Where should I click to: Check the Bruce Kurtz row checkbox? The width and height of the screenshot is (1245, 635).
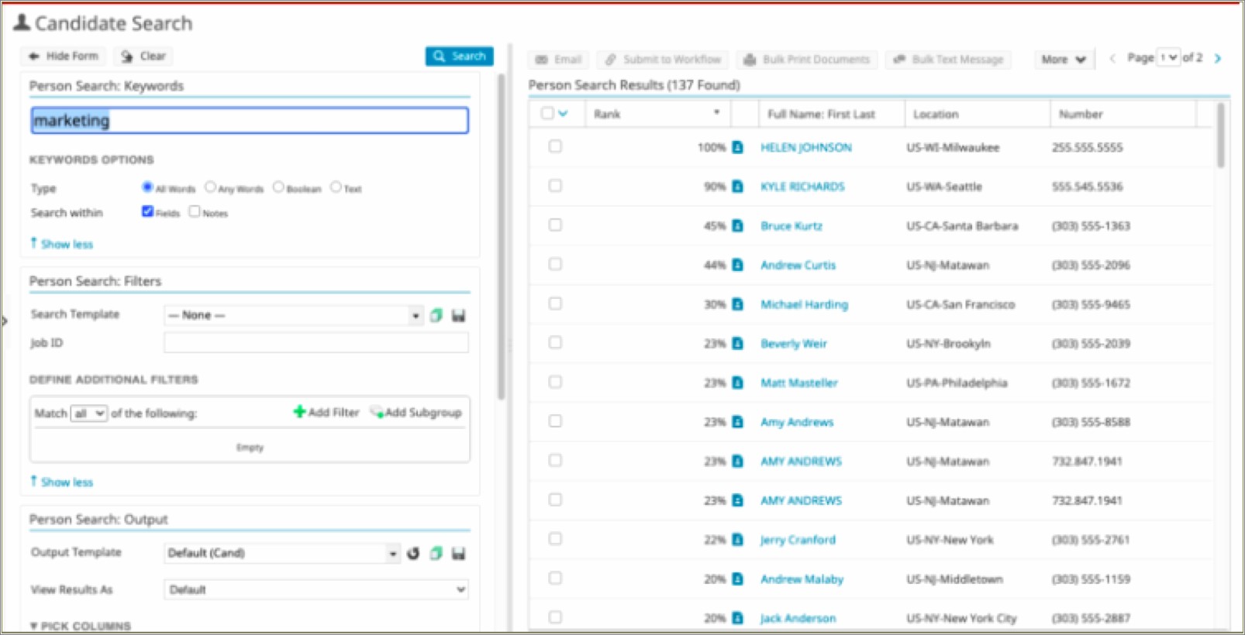click(x=555, y=225)
